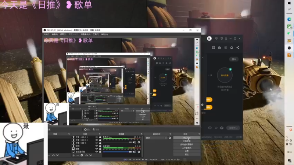The height and width of the screenshot is (165, 294).
Task: Open the 工具(T) menu in OBS
Action: coord(96,34)
